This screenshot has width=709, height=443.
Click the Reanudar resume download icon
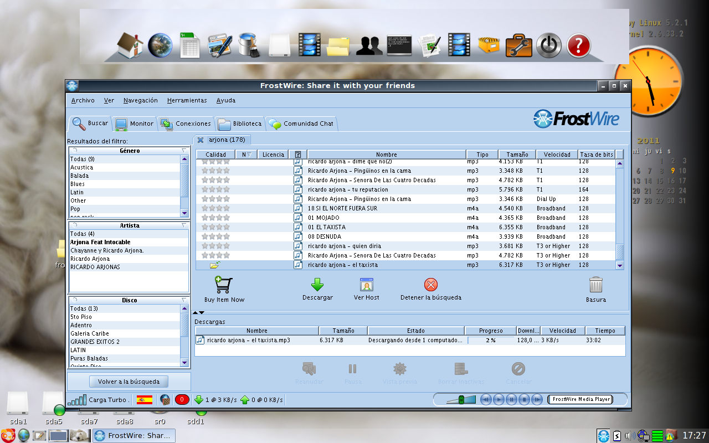pos(309,369)
